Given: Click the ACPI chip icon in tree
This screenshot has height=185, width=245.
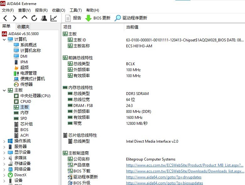Looking at the screenshot, I should point(16,135).
